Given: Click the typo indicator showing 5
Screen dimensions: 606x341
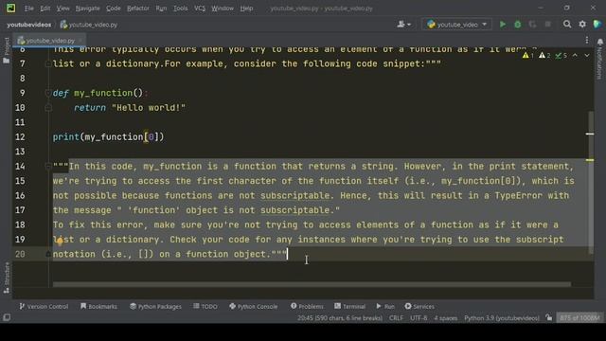Looking at the screenshot, I should click(x=561, y=56).
